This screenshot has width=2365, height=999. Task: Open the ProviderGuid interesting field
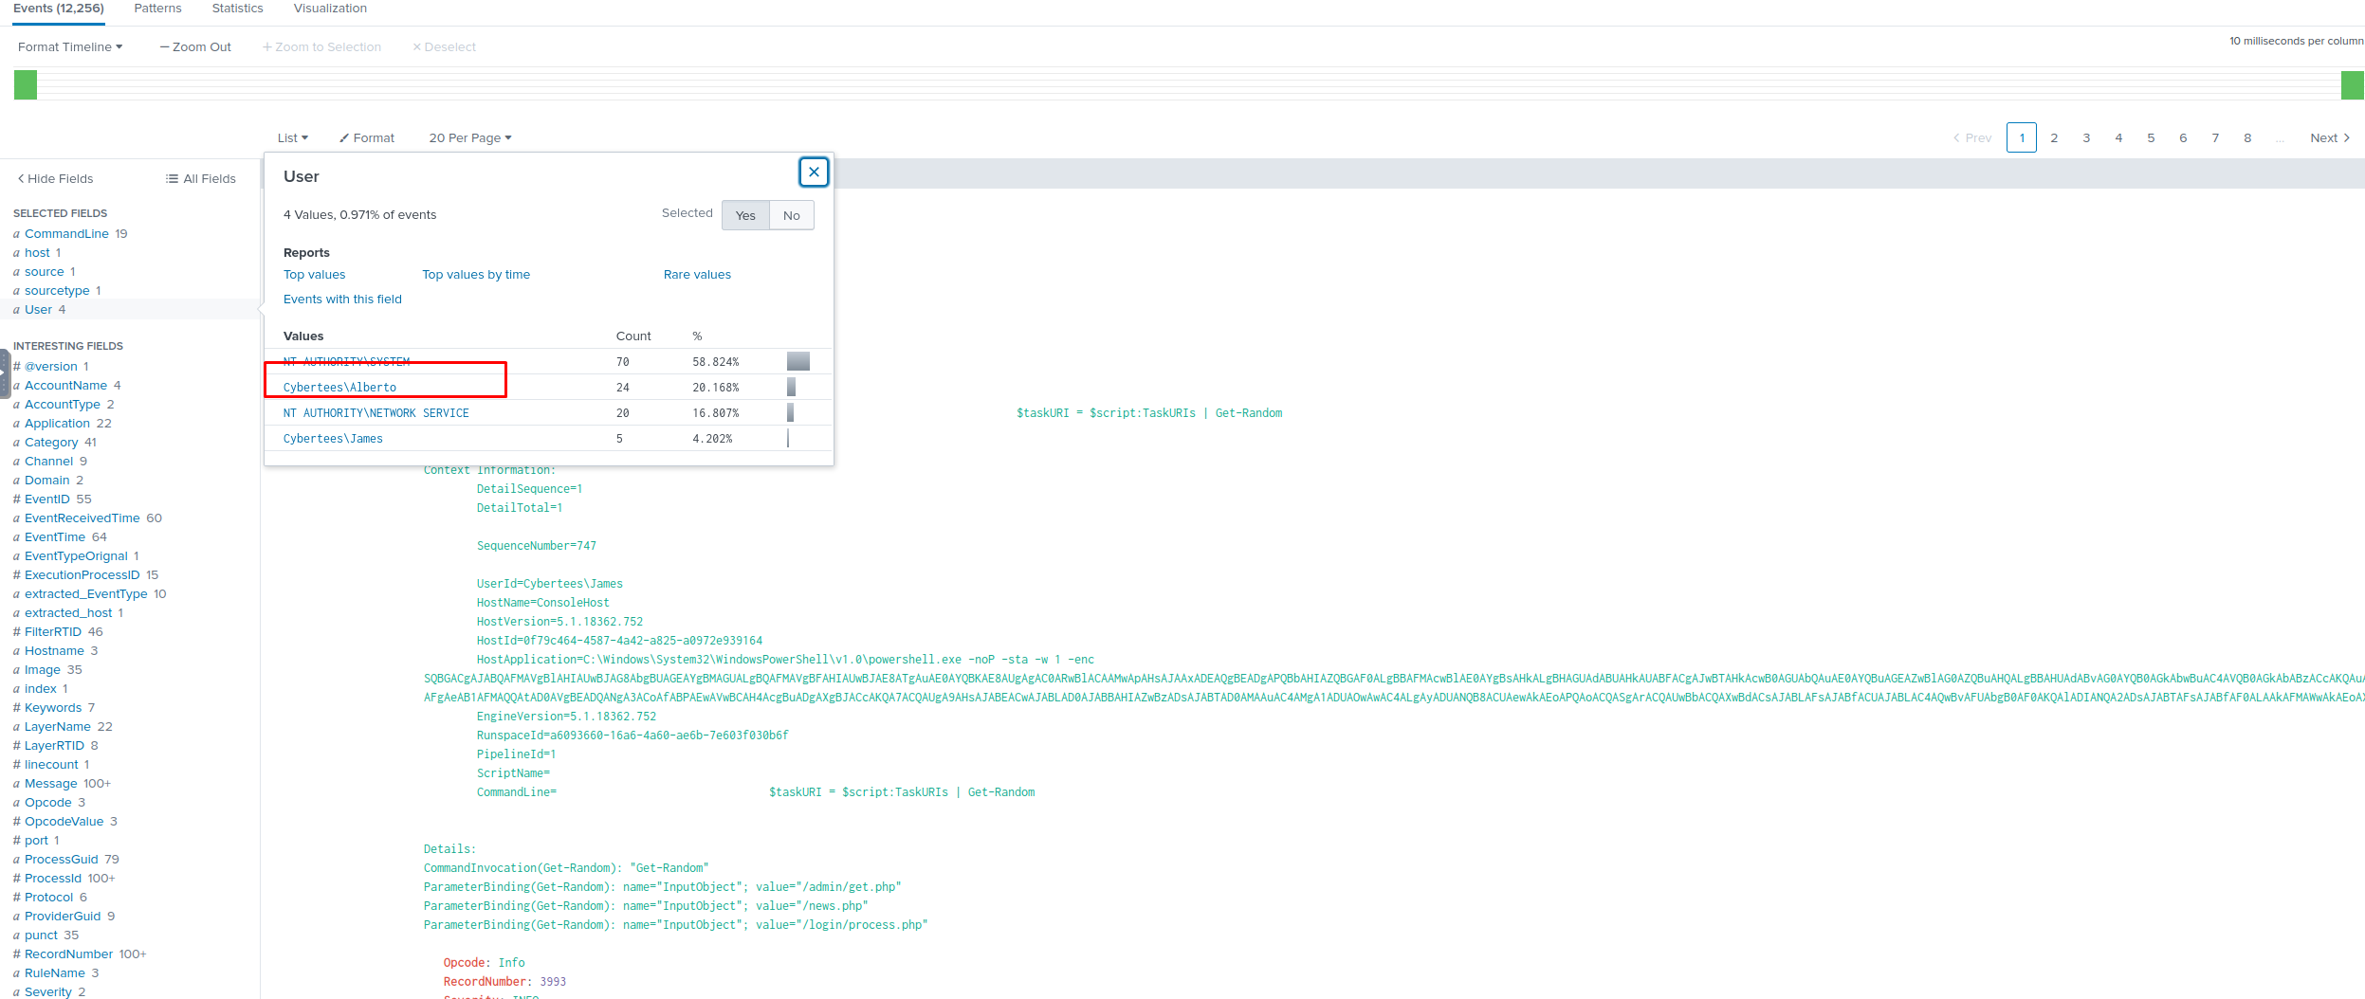pyautogui.click(x=63, y=917)
